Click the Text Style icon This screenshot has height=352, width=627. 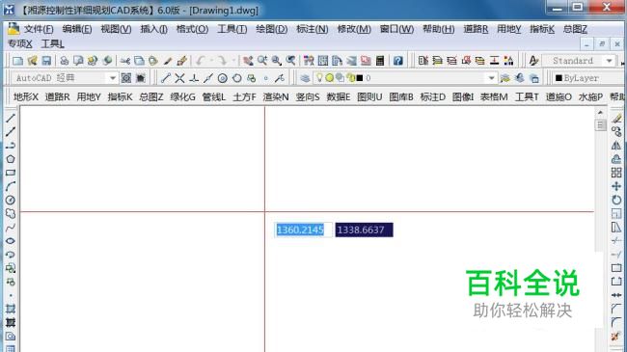coord(533,61)
